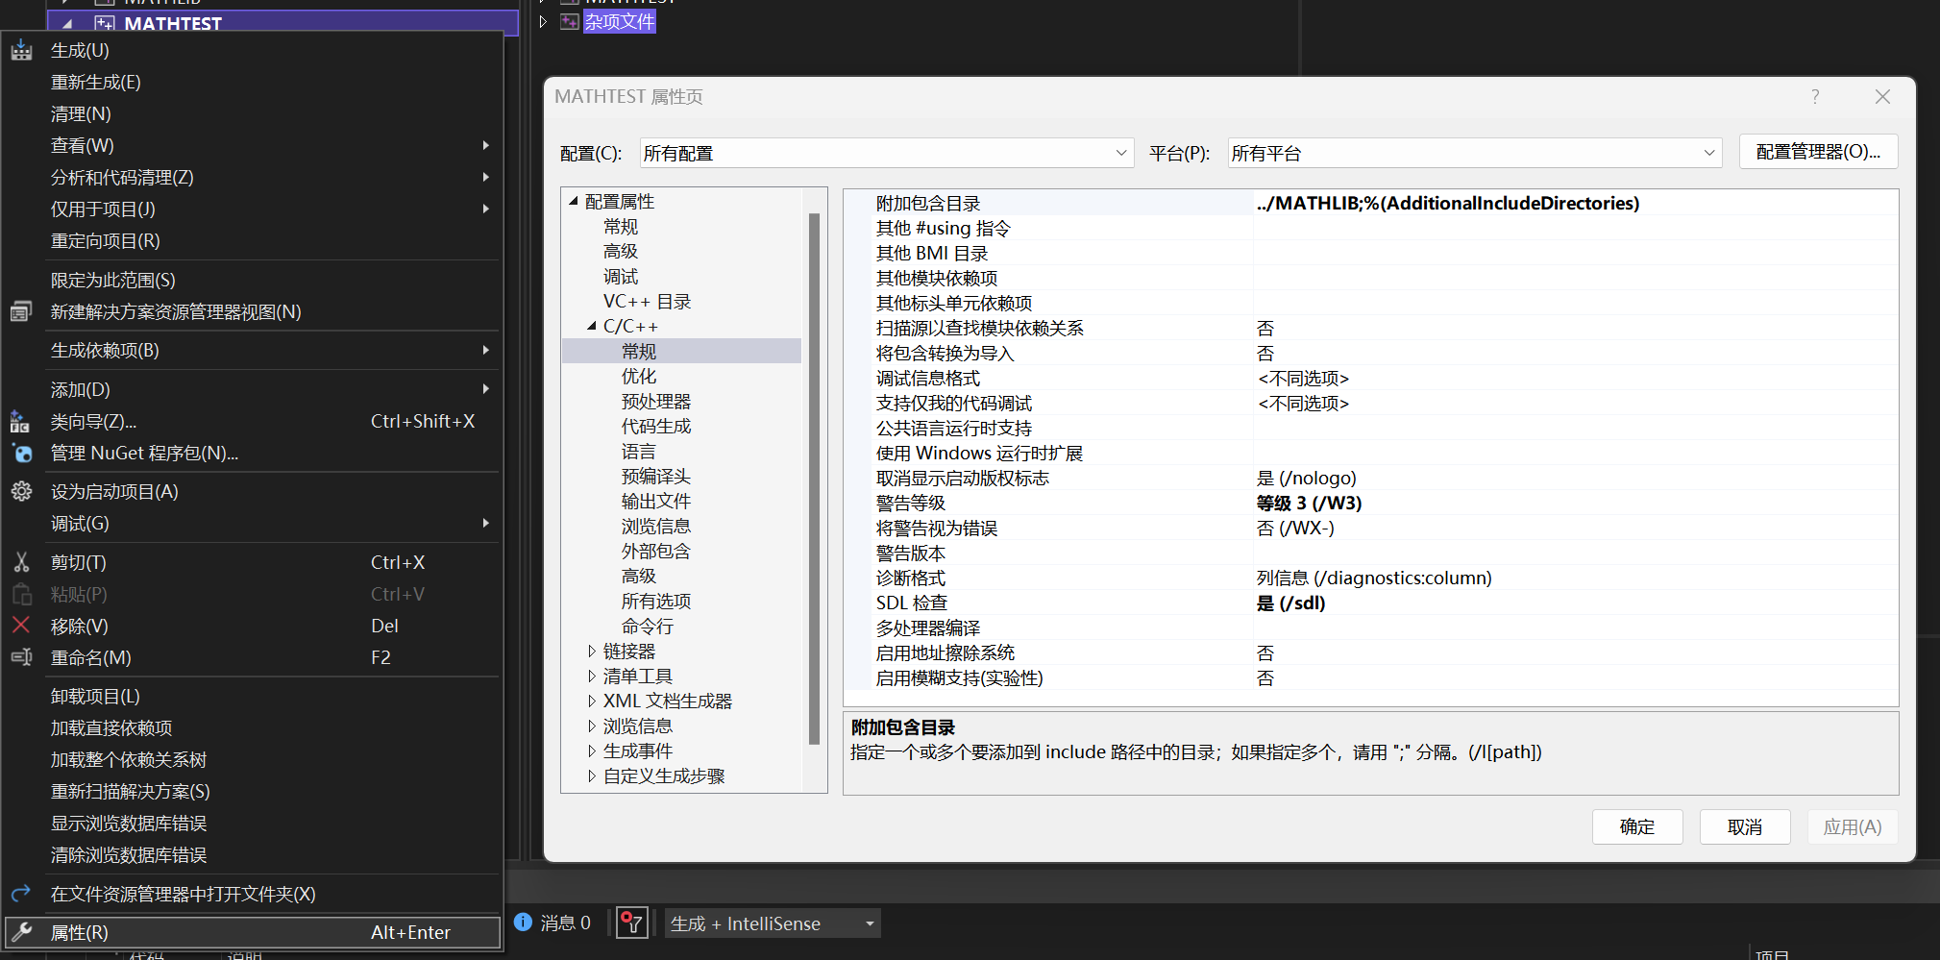Select 优化 tree item
This screenshot has height=960, width=1940.
coord(639,376)
